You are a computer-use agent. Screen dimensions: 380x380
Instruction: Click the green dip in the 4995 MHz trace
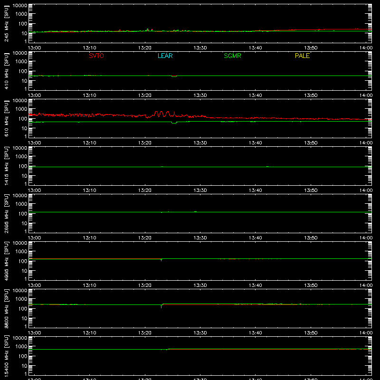tap(161, 260)
